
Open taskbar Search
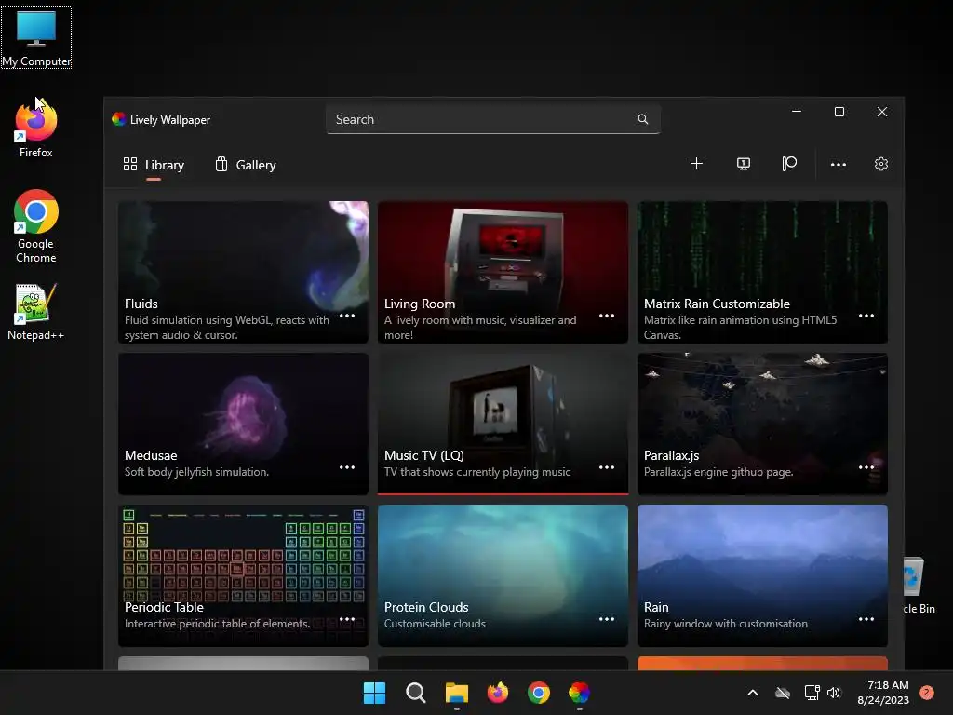coord(416,693)
